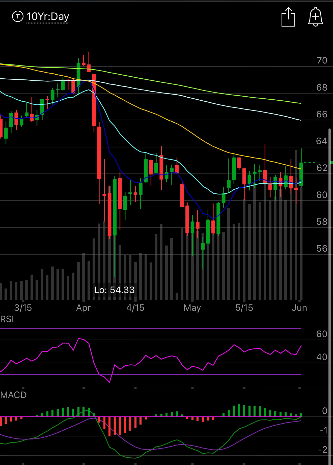Select the 3/15 date axis label
This screenshot has height=465, width=333.
[23, 308]
